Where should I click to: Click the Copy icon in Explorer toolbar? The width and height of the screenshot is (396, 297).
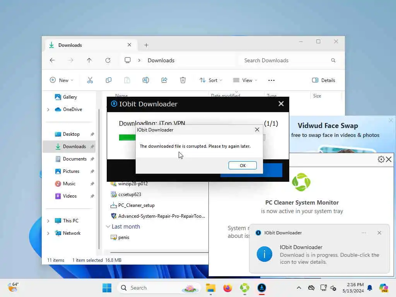pos(109,80)
